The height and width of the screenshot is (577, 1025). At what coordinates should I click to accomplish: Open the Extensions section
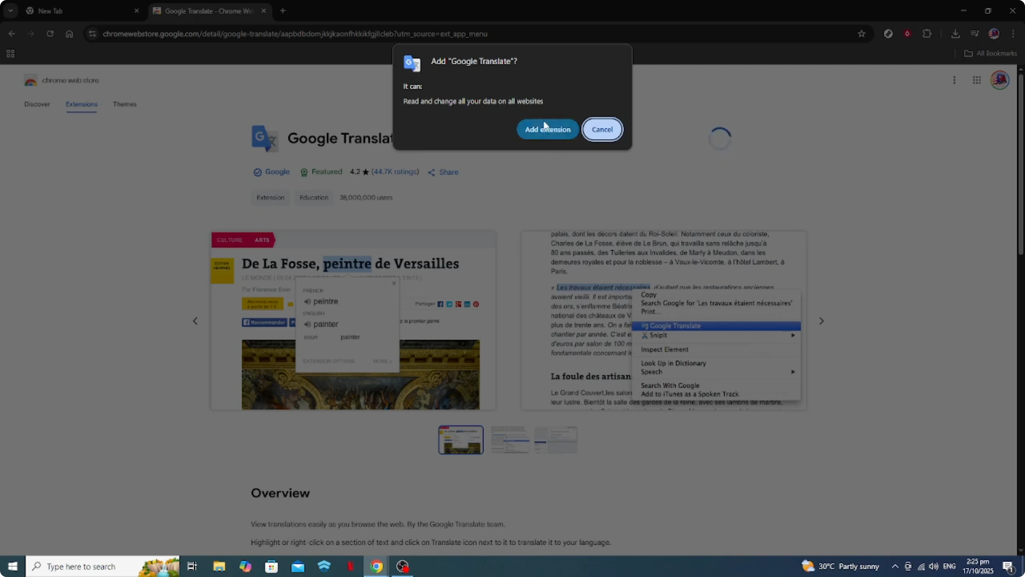(82, 104)
